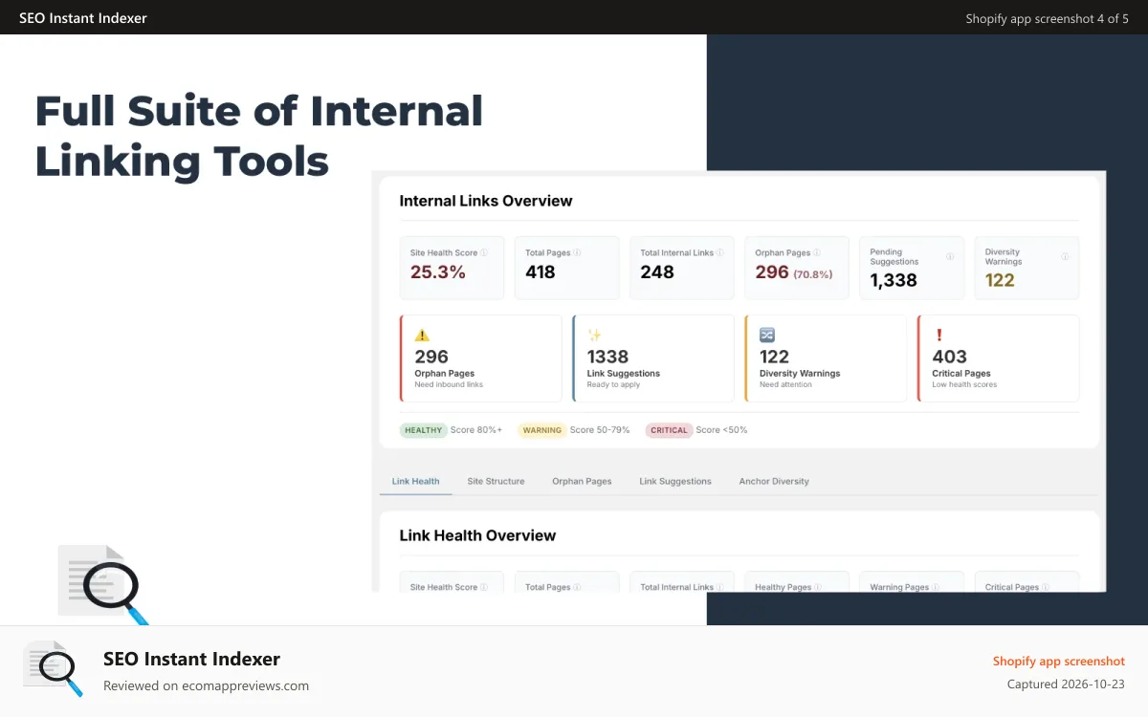Open the Site Structure tab
Image resolution: width=1148 pixels, height=717 pixels.
(496, 481)
